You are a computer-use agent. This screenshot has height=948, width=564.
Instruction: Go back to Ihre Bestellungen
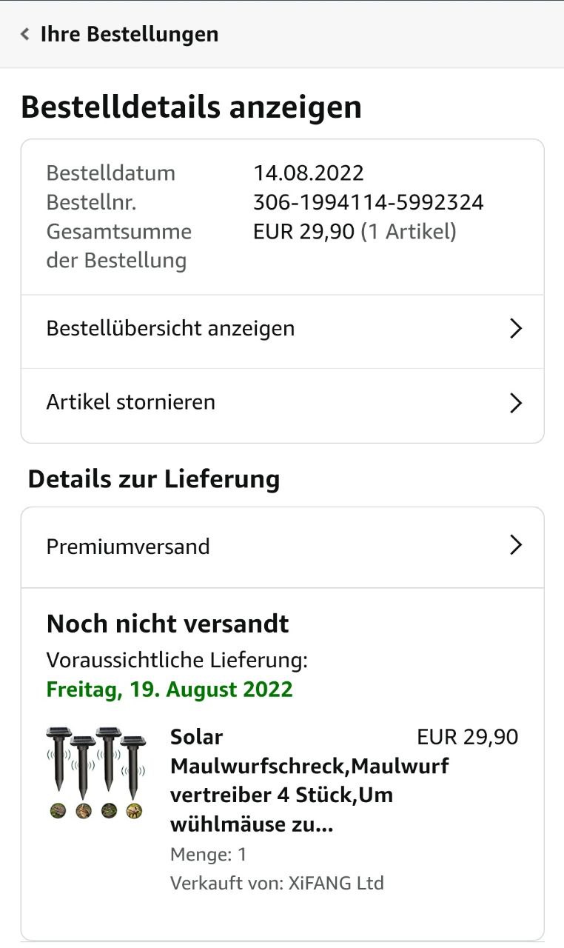pos(129,34)
